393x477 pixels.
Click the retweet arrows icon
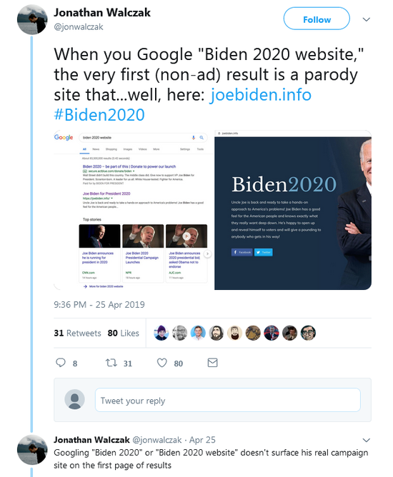pyautogui.click(x=111, y=363)
